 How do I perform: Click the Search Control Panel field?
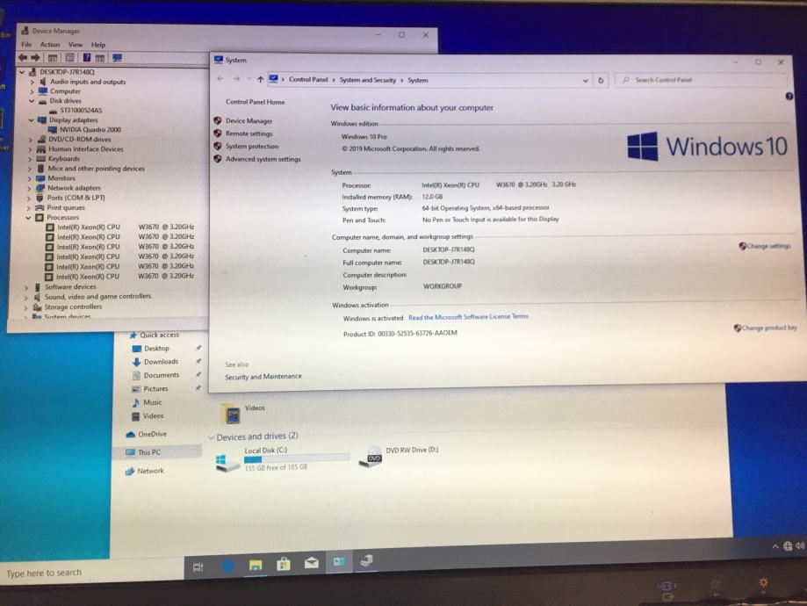point(701,80)
